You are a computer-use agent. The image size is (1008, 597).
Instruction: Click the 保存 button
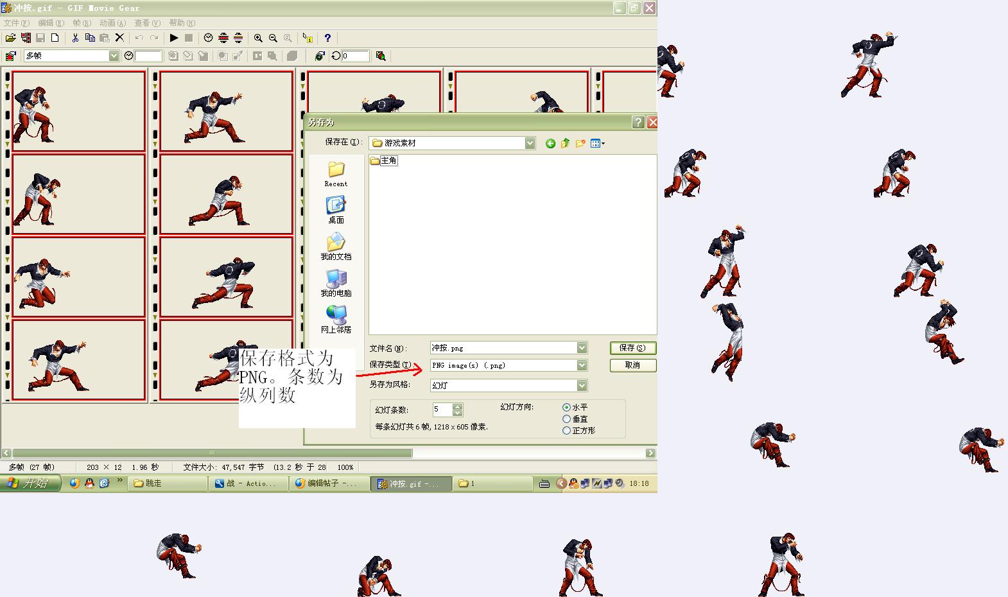tap(632, 348)
